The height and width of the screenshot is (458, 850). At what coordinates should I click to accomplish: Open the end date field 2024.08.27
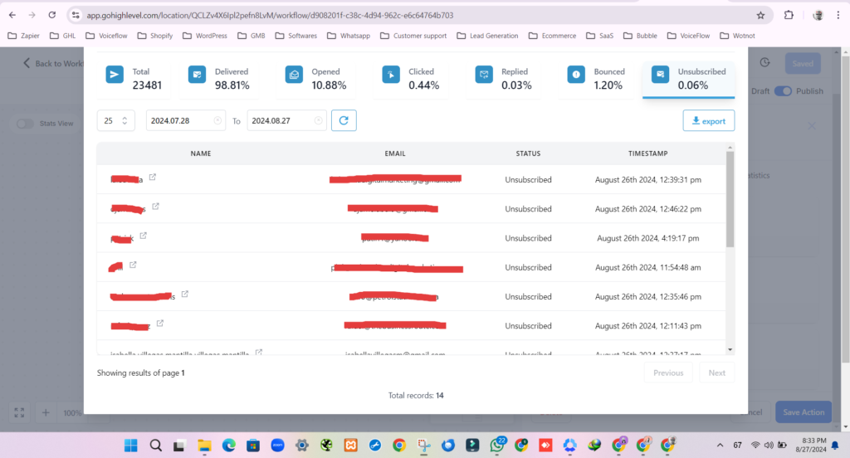coord(286,120)
